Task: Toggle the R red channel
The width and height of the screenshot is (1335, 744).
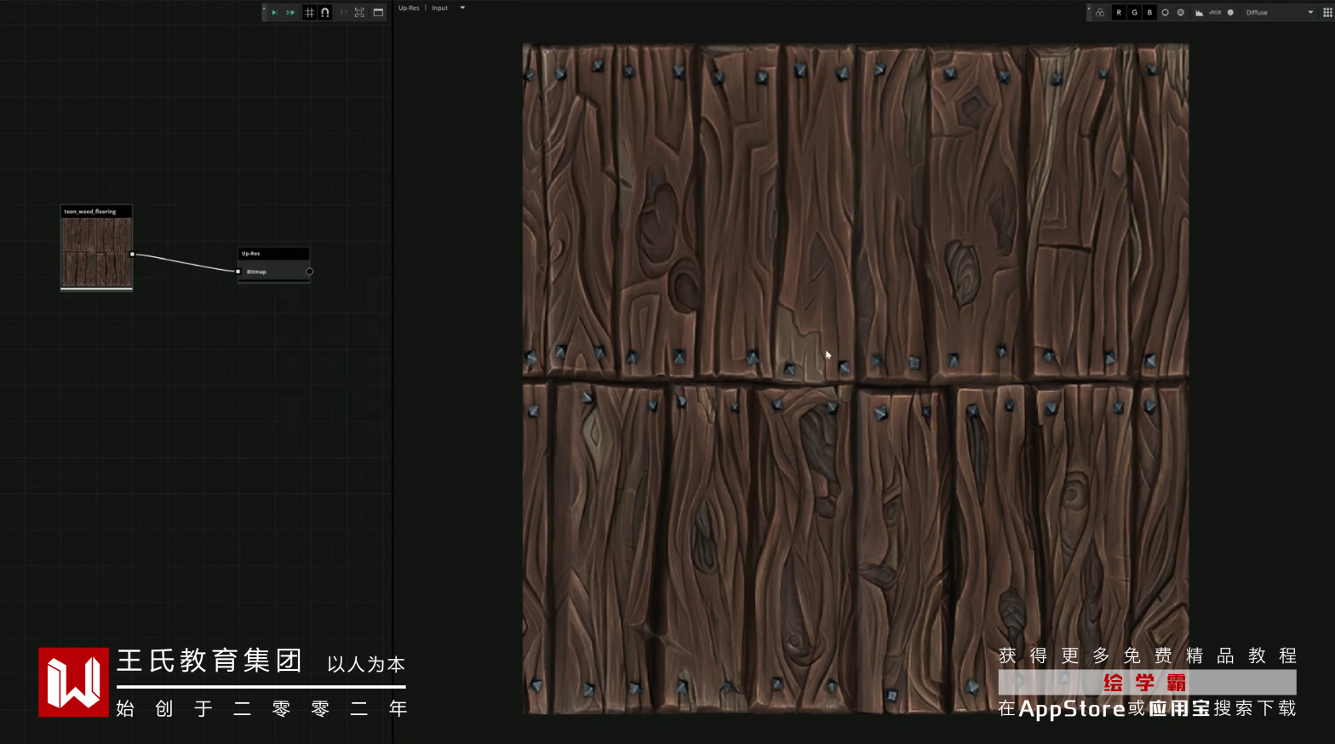Action: (x=1119, y=13)
